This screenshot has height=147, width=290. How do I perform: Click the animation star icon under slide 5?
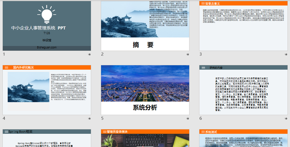click(188, 119)
